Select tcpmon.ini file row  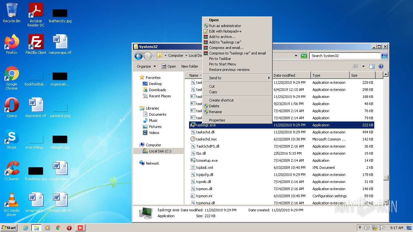[x=281, y=196]
